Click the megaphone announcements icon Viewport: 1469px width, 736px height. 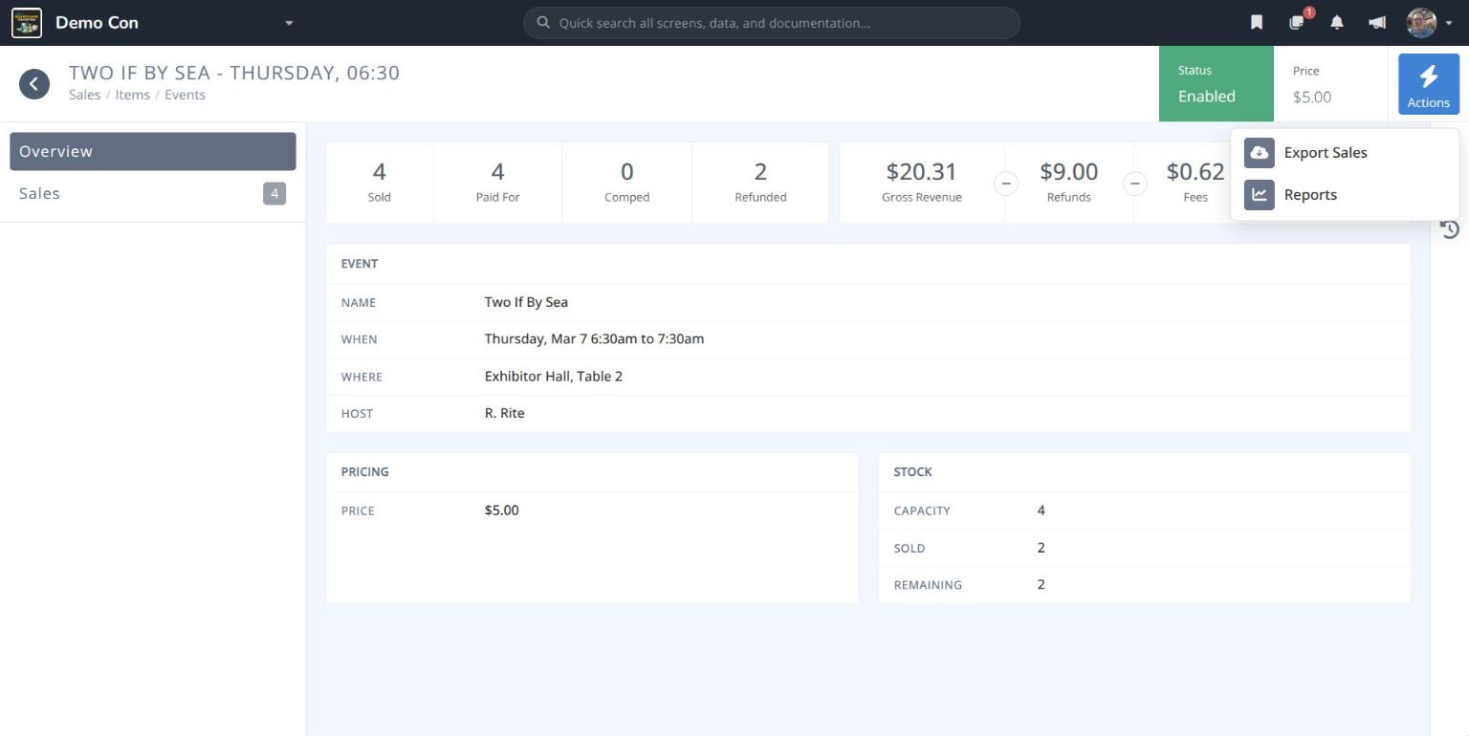[x=1377, y=23]
